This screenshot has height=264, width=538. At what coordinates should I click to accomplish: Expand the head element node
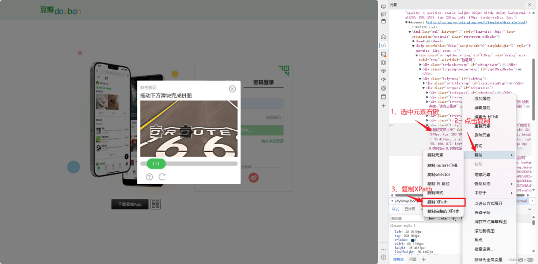click(x=414, y=41)
